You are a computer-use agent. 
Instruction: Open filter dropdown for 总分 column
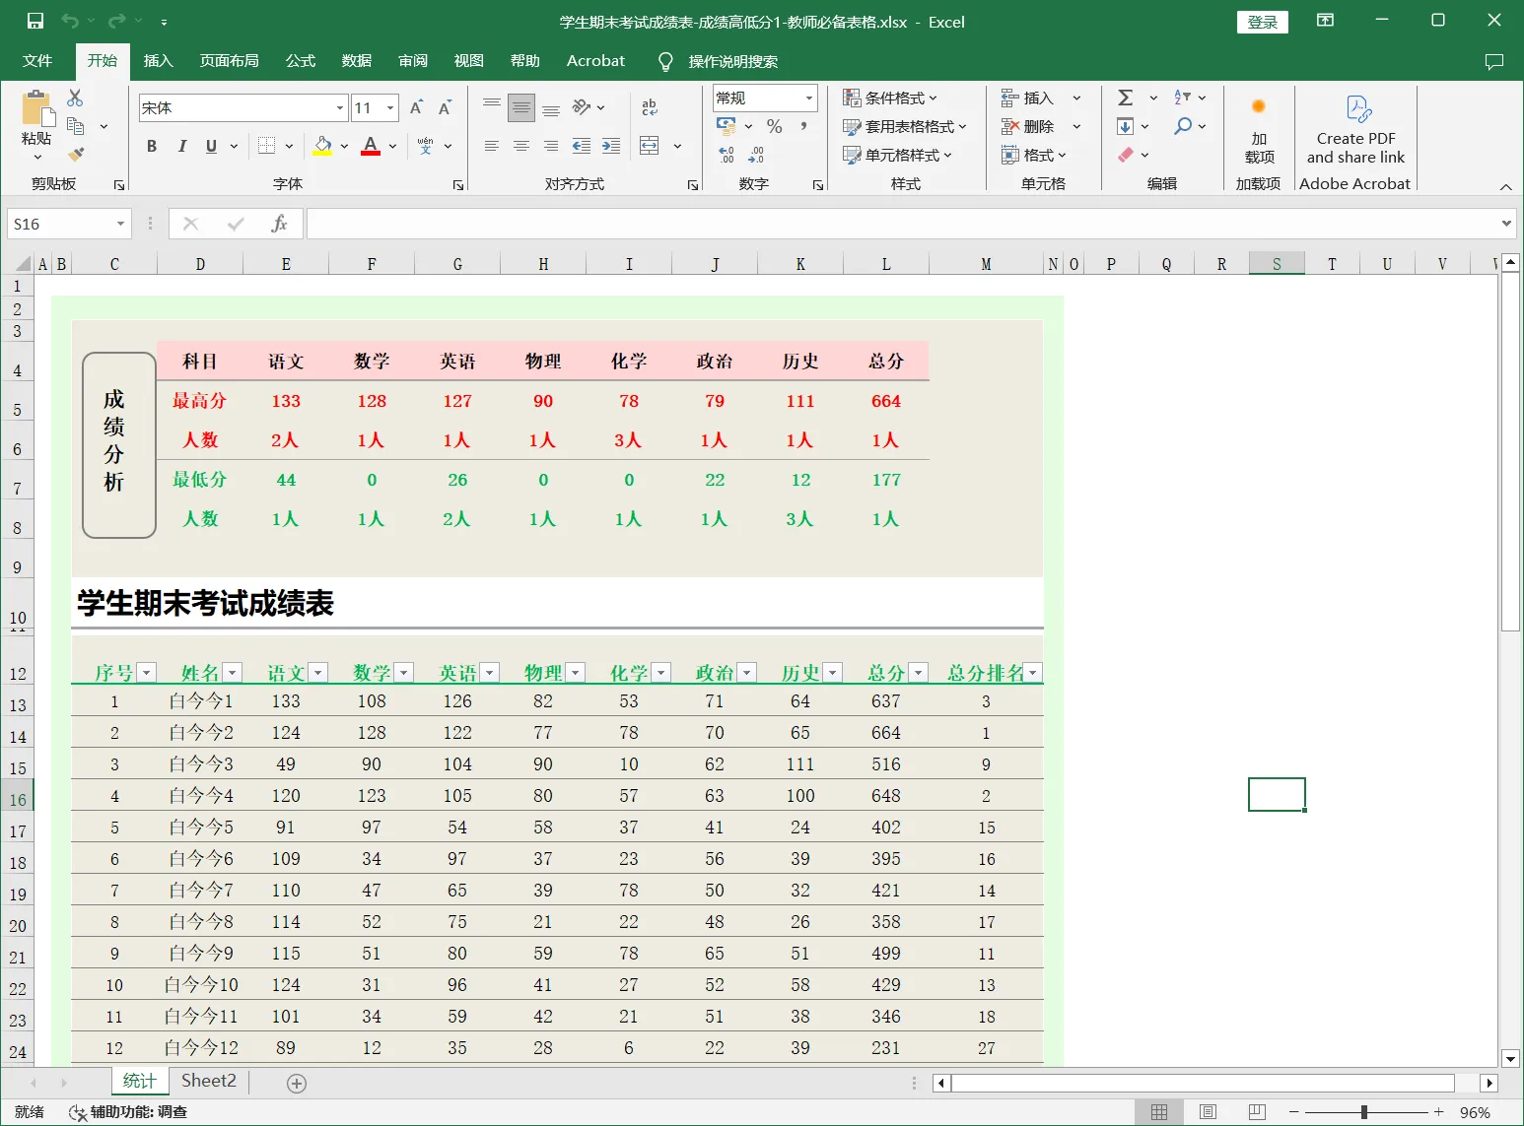919,673
